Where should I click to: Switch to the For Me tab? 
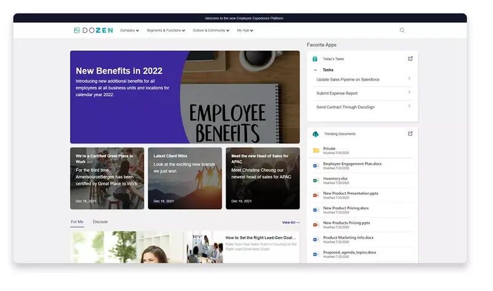click(x=77, y=222)
